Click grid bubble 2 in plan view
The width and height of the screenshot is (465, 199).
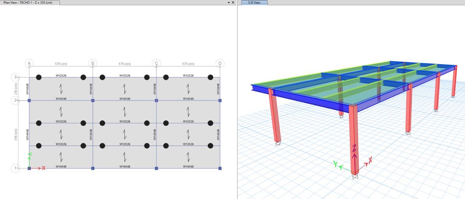tap(15, 100)
